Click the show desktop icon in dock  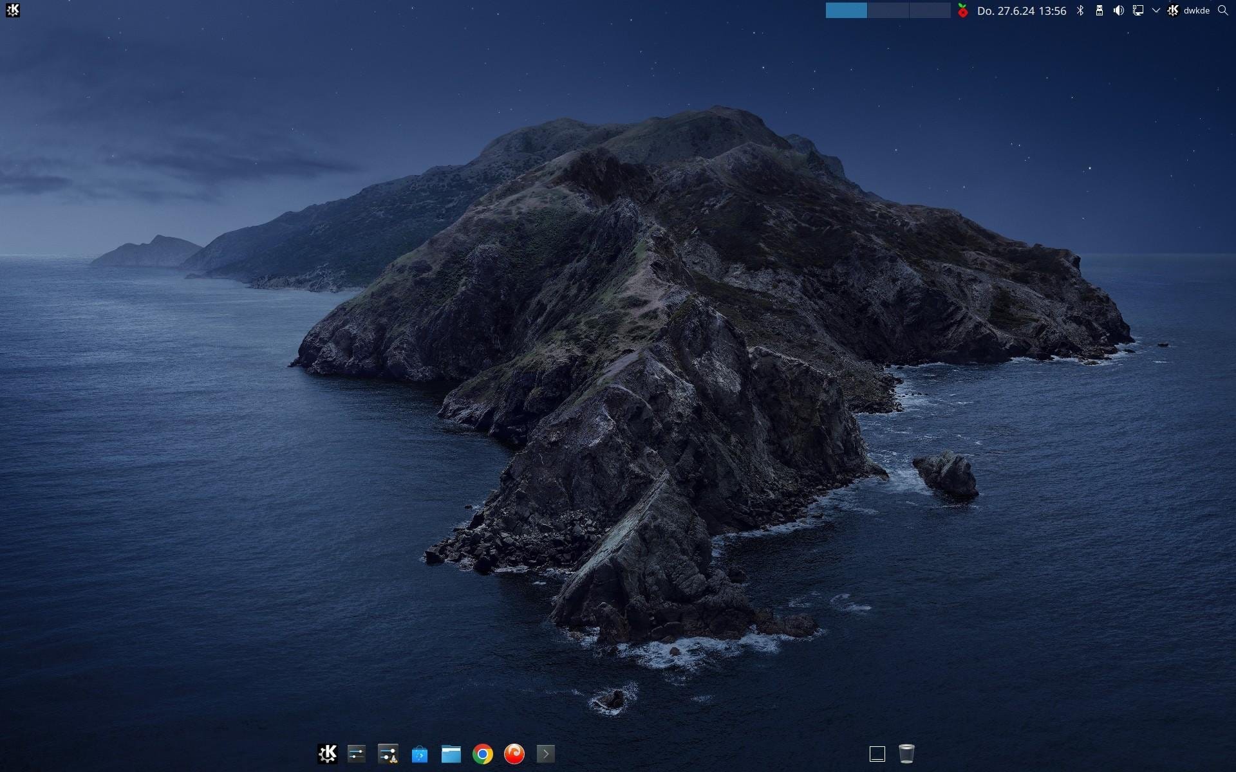click(x=877, y=753)
